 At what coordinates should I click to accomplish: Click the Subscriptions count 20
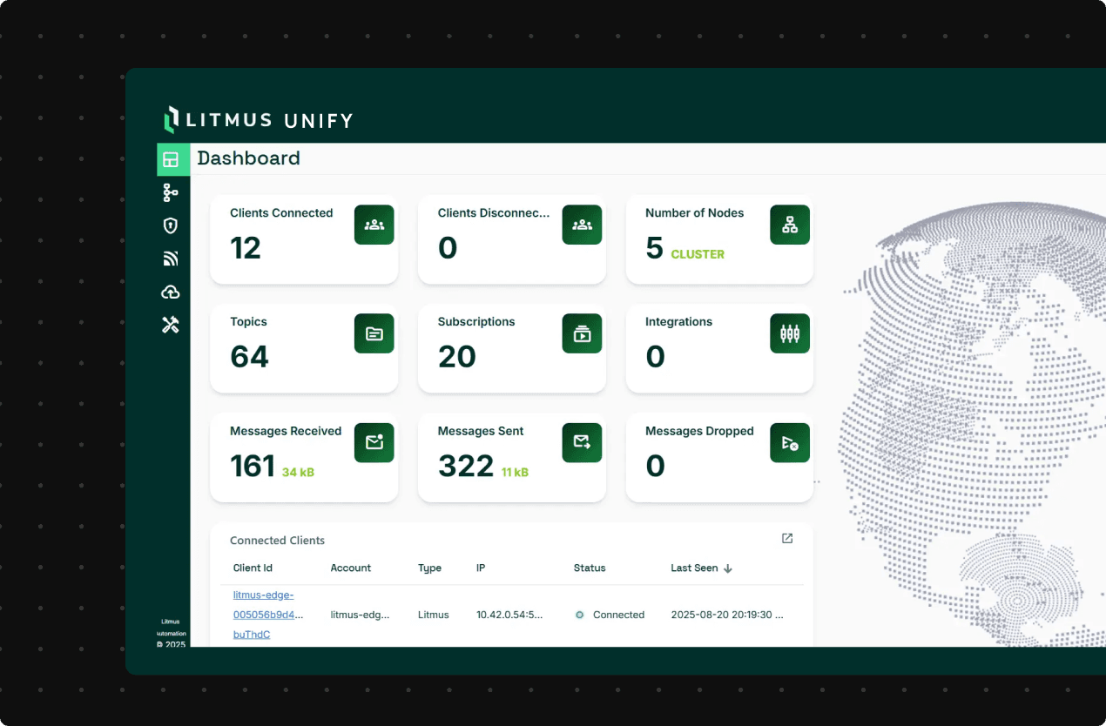[x=457, y=357]
